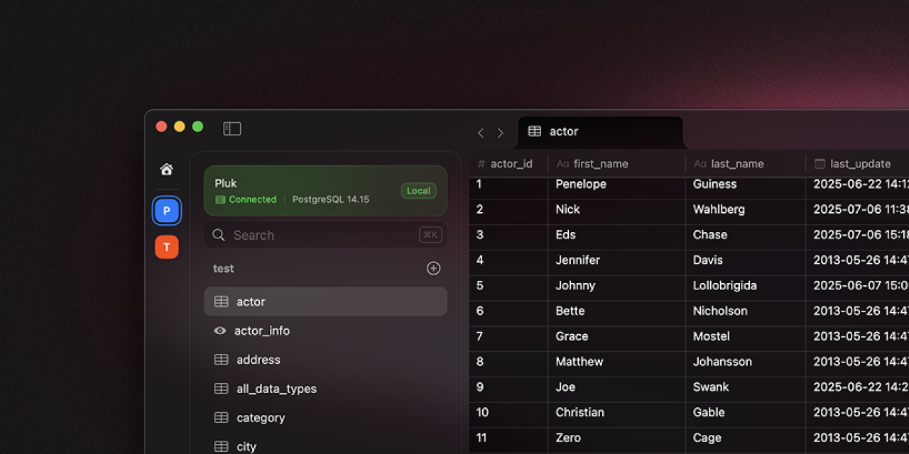Screen dimensions: 909x454
Task: Go forward with the right chevron
Action: click(x=501, y=133)
